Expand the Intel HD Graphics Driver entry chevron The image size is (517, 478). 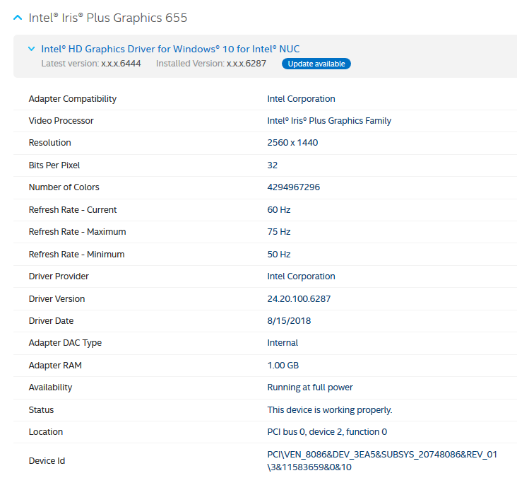point(31,49)
